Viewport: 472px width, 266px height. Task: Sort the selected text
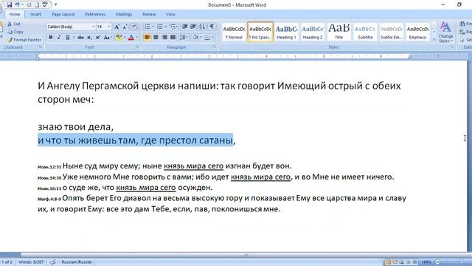(x=202, y=27)
